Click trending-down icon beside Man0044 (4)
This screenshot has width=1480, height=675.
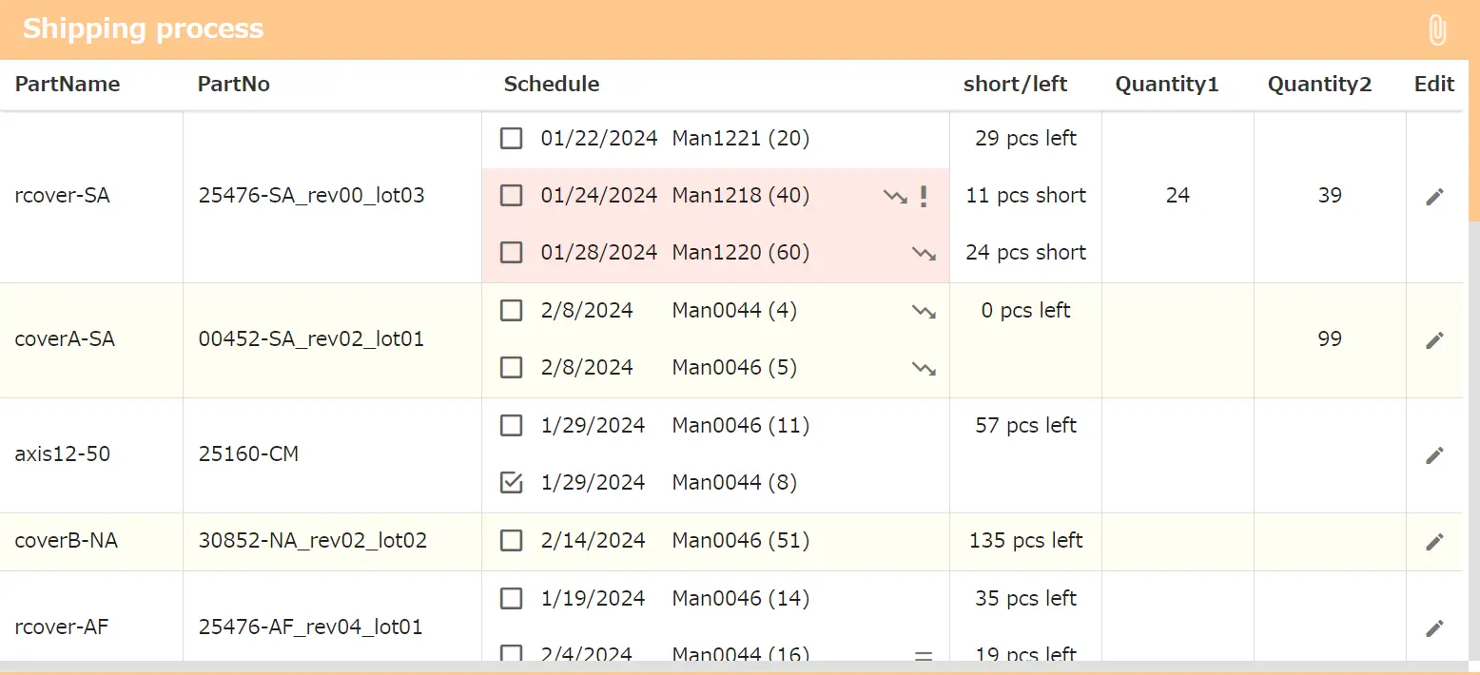(x=924, y=311)
